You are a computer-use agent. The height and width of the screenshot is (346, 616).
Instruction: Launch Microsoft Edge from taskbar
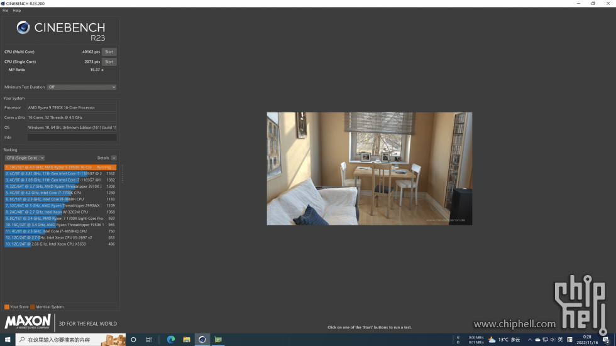coord(171,340)
